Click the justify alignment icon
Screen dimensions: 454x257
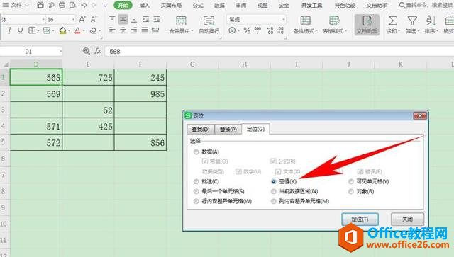pos(145,30)
